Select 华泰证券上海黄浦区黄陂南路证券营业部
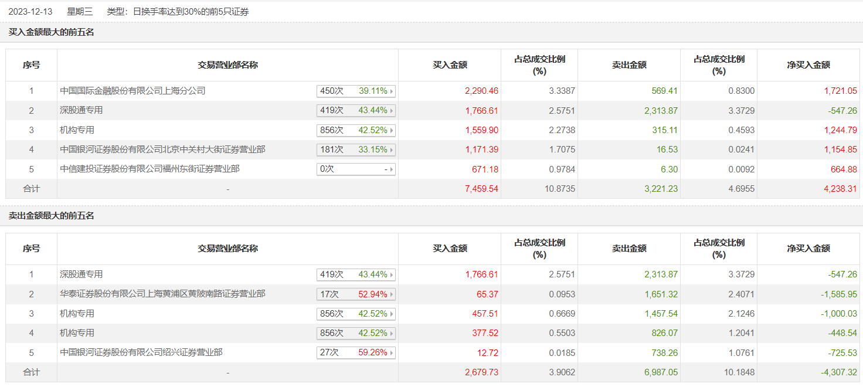The width and height of the screenshot is (863, 387). point(162,294)
